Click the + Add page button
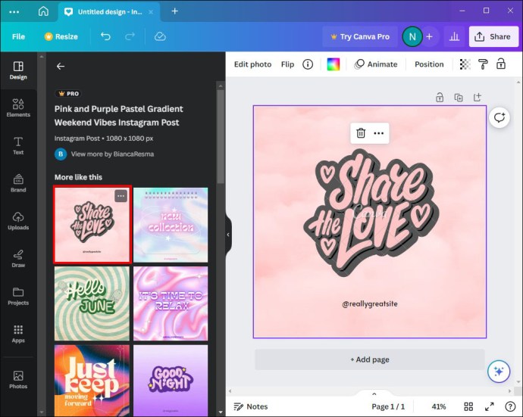Image resolution: width=523 pixels, height=417 pixels. pyautogui.click(x=370, y=359)
